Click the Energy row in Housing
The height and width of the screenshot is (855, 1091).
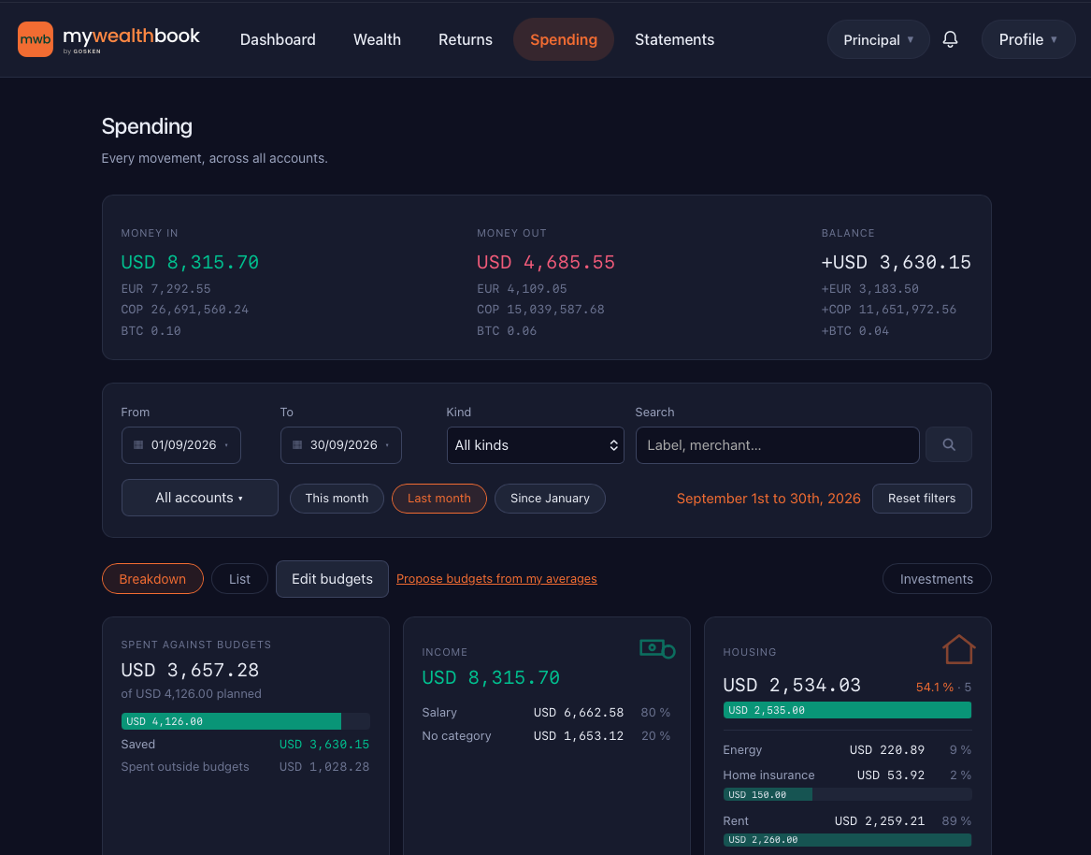pyautogui.click(x=847, y=750)
